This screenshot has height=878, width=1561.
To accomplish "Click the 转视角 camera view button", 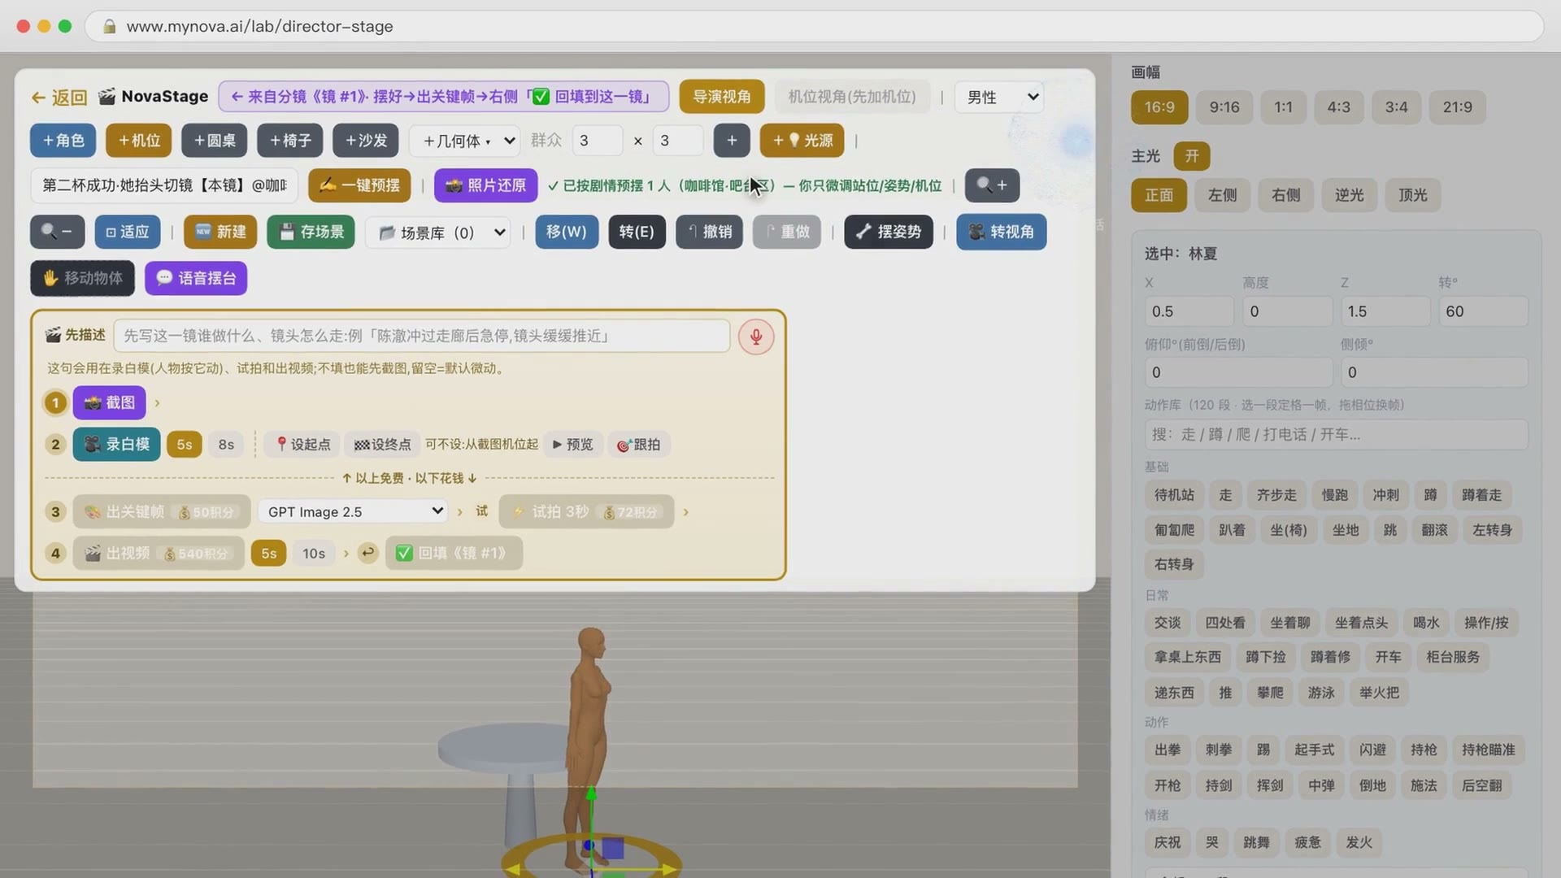I will (x=1001, y=232).
